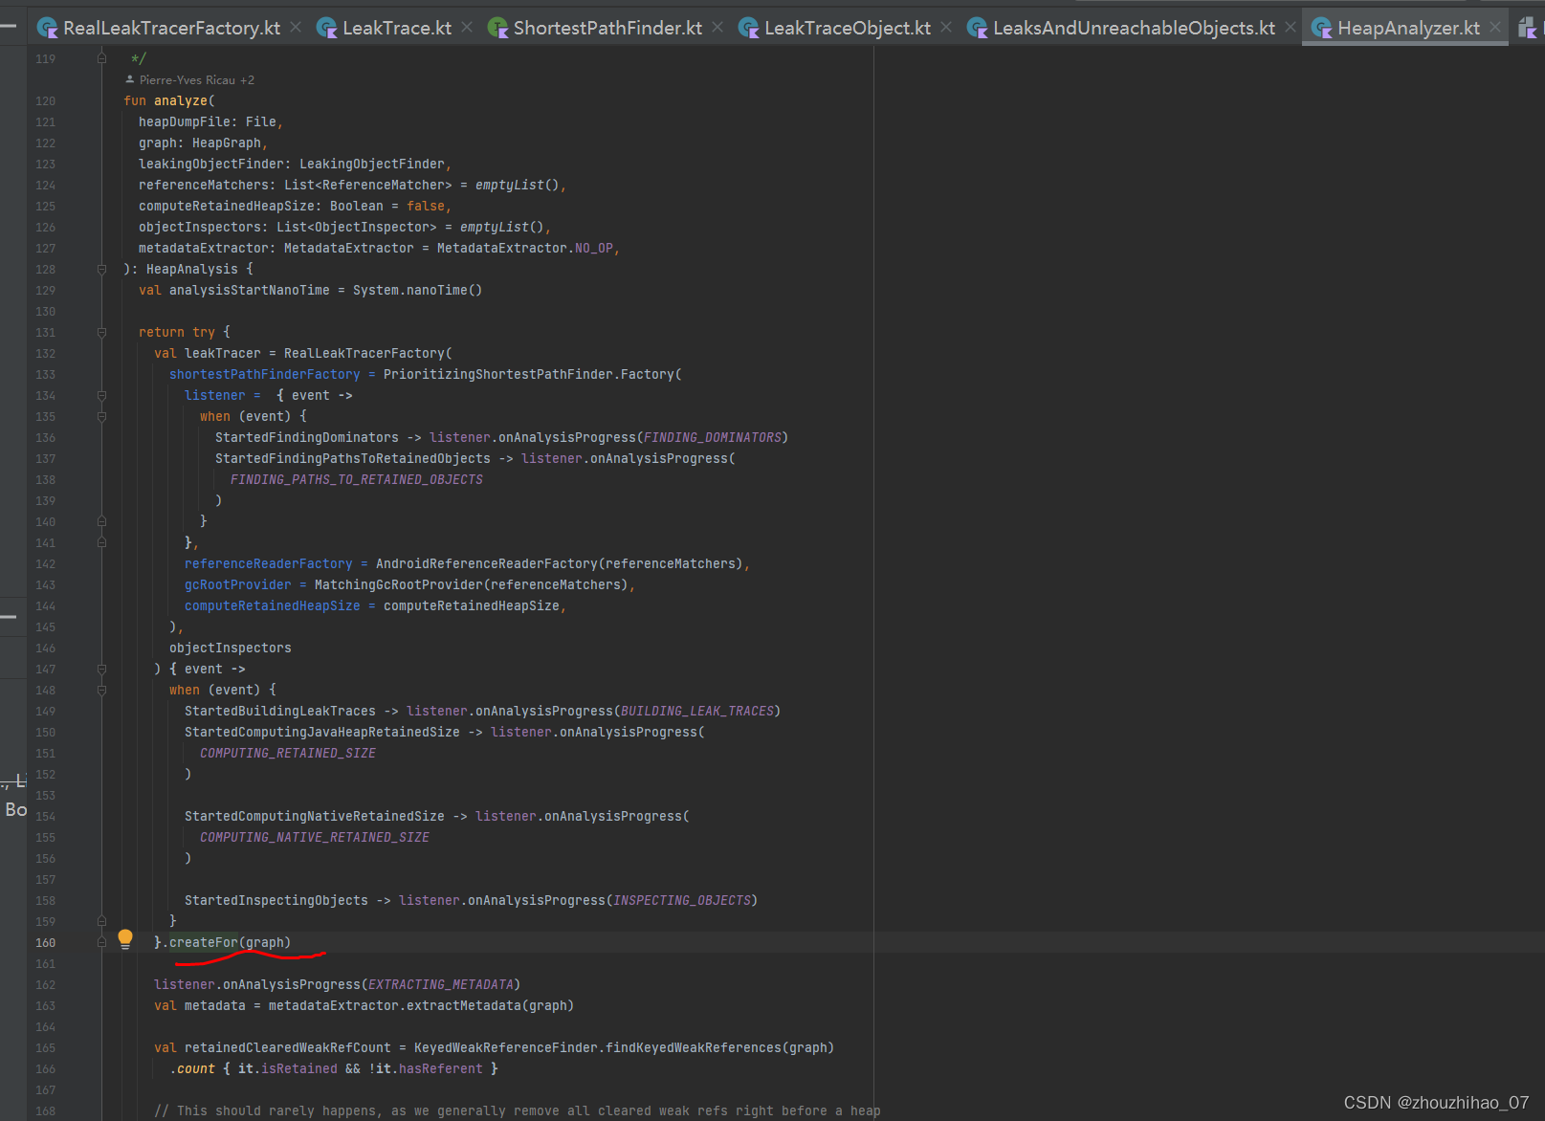Collapse the when(event) fold at line 135

pos(101,416)
